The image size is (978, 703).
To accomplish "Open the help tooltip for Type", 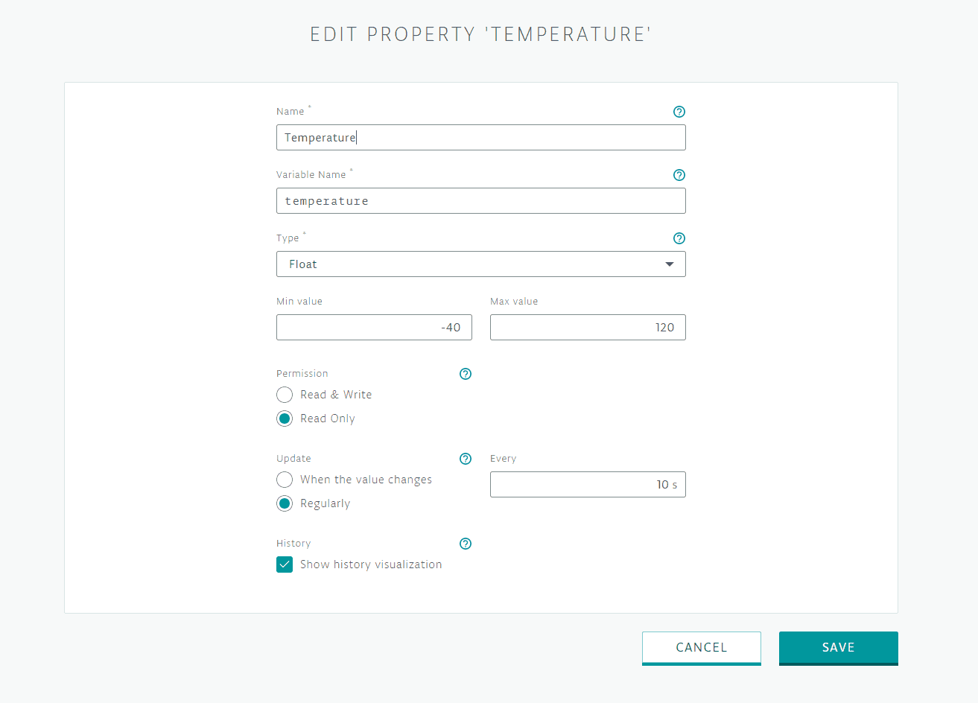I will click(x=679, y=238).
